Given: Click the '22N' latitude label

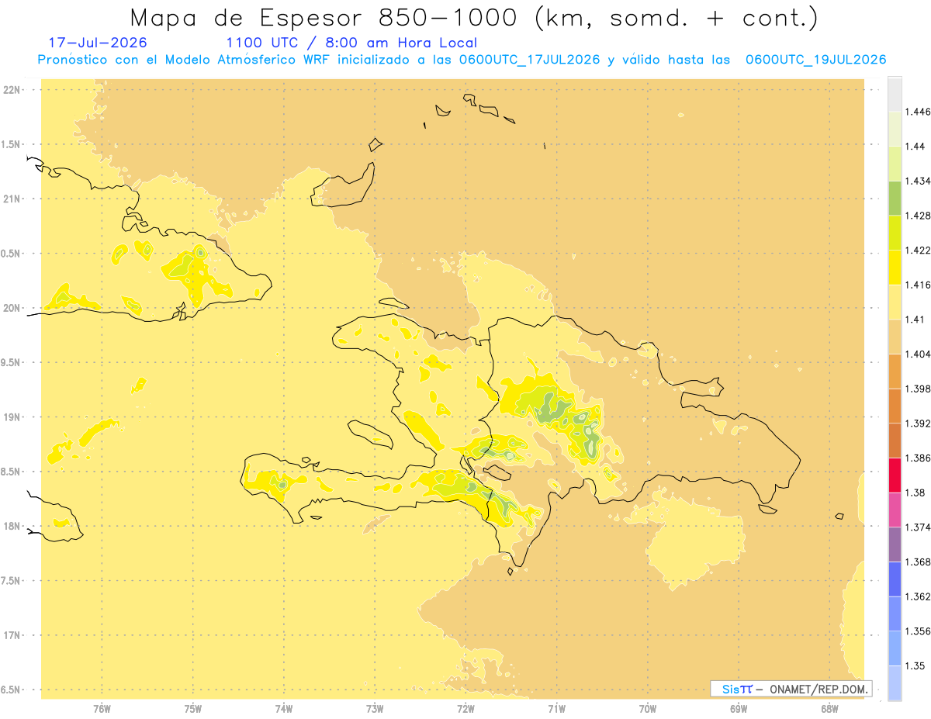Looking at the screenshot, I should pyautogui.click(x=12, y=89).
